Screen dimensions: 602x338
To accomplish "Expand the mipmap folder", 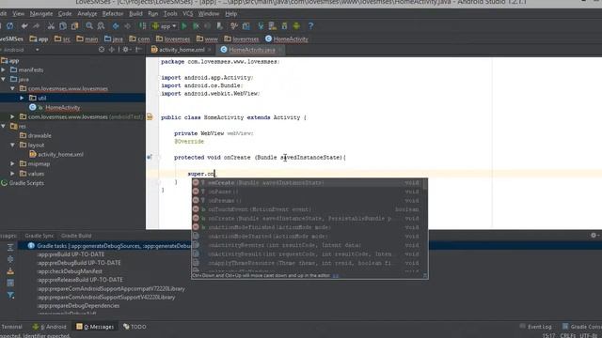I will click(x=12, y=163).
